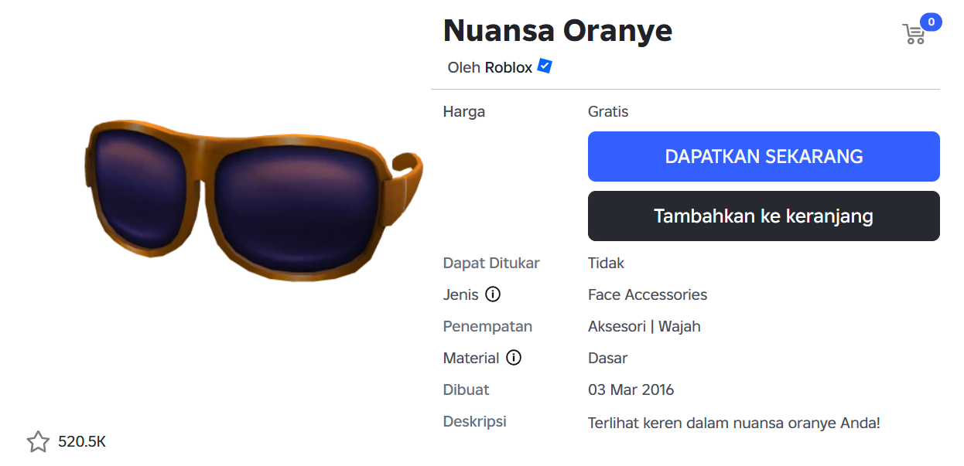Open the shopping cart icon
Image resolution: width=964 pixels, height=466 pixels.
[x=914, y=34]
